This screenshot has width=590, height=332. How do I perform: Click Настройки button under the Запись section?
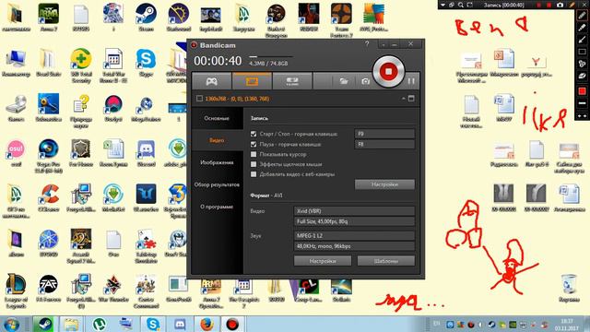[x=384, y=184]
